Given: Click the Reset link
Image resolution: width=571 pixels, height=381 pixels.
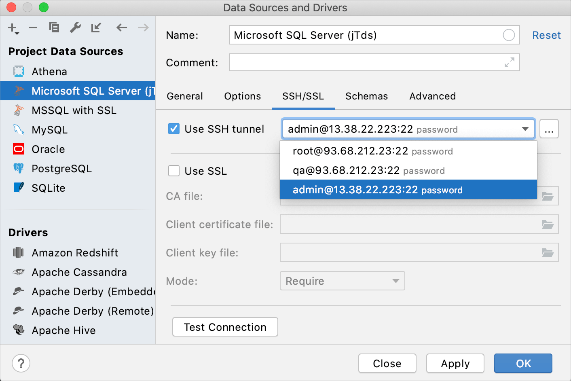Looking at the screenshot, I should (546, 35).
